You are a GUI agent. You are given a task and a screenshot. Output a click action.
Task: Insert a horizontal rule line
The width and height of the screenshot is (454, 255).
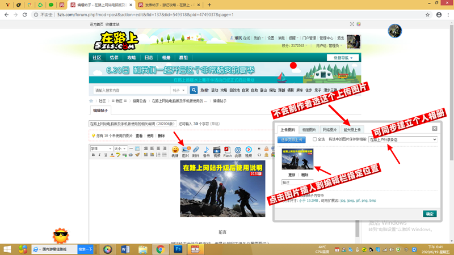(x=131, y=148)
